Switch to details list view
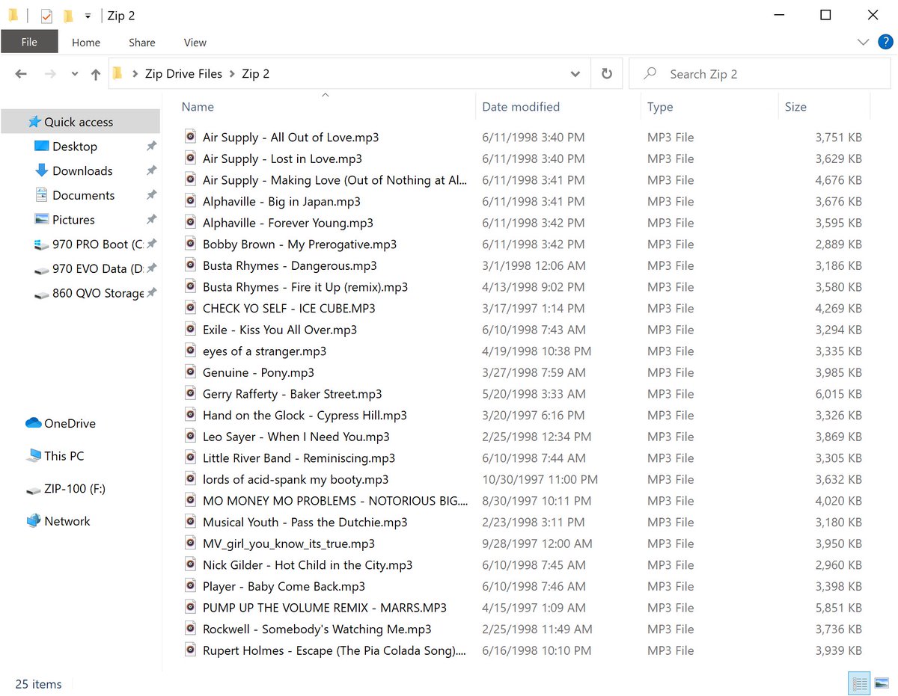 859,683
